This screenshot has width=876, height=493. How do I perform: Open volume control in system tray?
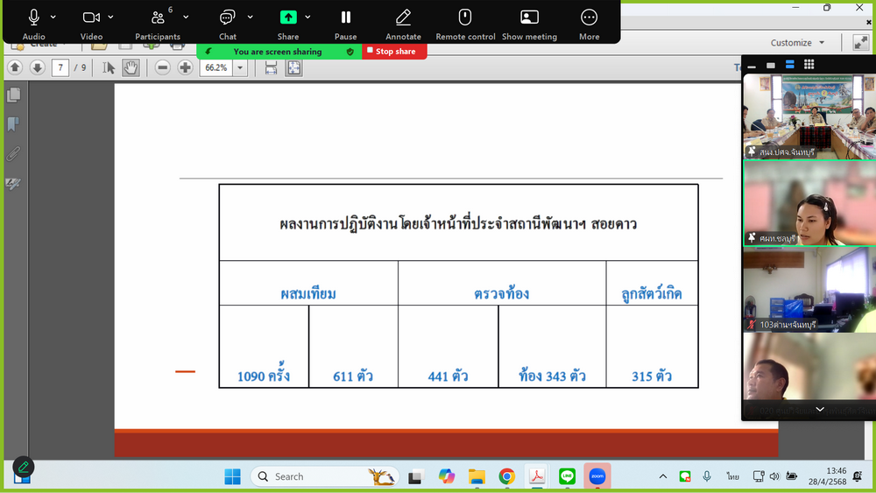point(774,476)
